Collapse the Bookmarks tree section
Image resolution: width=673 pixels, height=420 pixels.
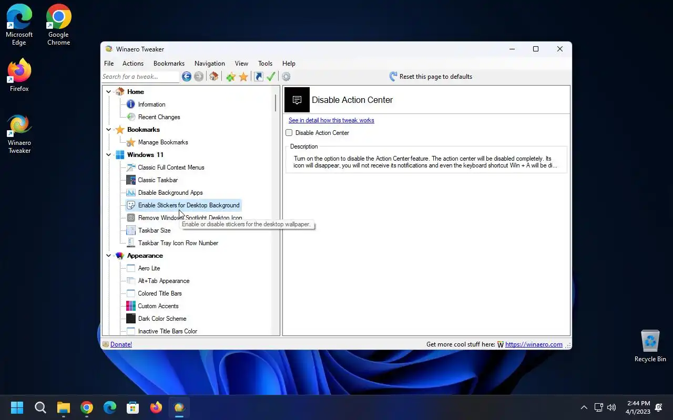[109, 130]
